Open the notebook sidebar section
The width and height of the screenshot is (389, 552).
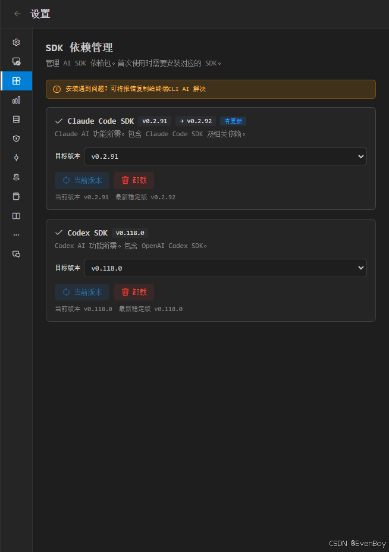16,196
